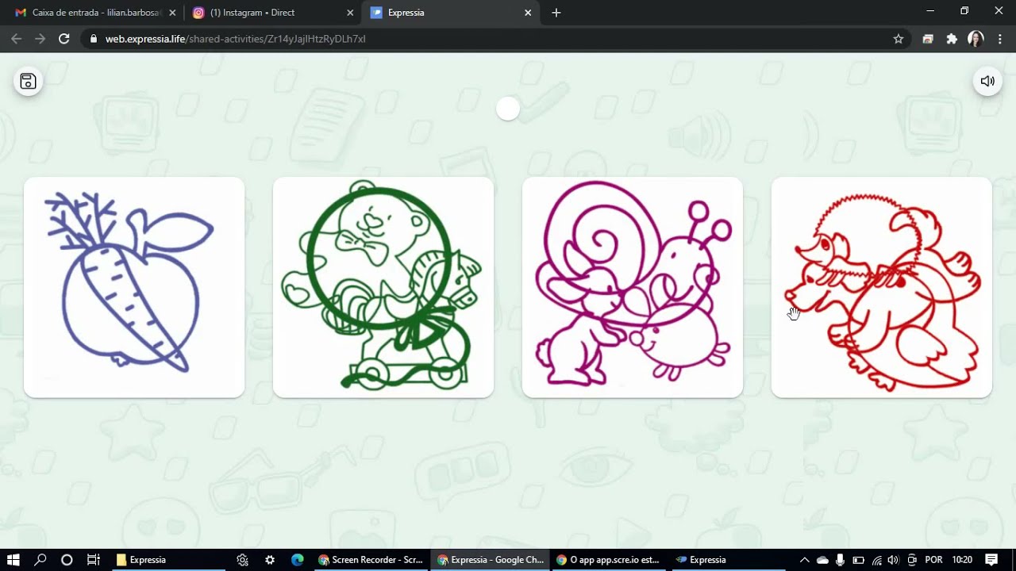Open a new browser tab

(x=556, y=13)
